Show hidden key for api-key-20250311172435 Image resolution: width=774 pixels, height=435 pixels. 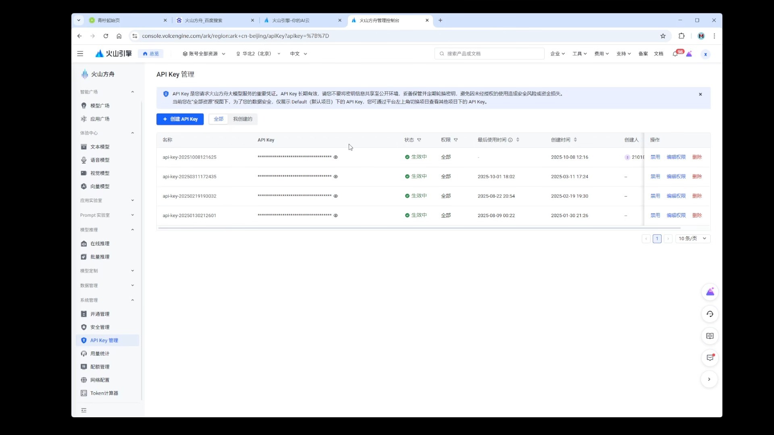pos(335,176)
